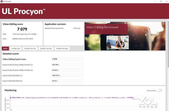Click the Adobe Premiere Pro version entry
This screenshot has height=111, width=169.
point(63,28)
